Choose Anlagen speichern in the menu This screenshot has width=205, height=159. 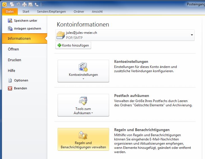point(24,28)
